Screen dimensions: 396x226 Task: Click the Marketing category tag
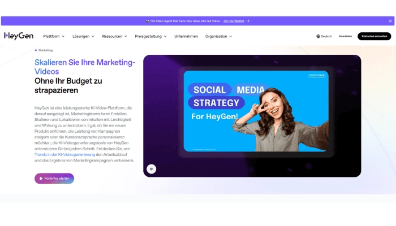[44, 50]
